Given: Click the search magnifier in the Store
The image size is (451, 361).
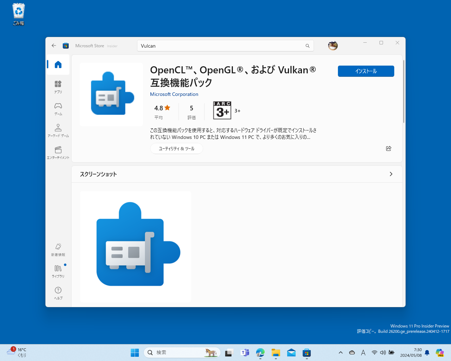Looking at the screenshot, I should click(x=308, y=46).
